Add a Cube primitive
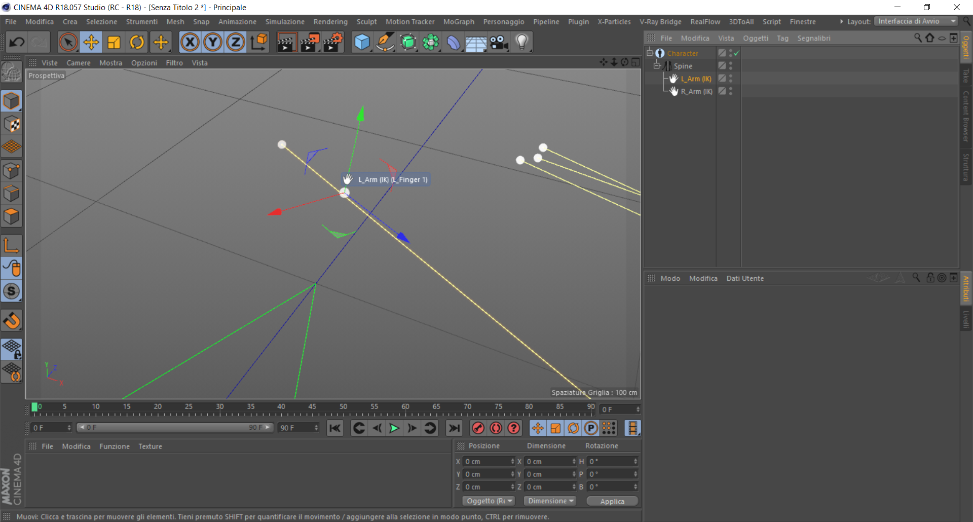Image resolution: width=973 pixels, height=522 pixels. [x=362, y=42]
